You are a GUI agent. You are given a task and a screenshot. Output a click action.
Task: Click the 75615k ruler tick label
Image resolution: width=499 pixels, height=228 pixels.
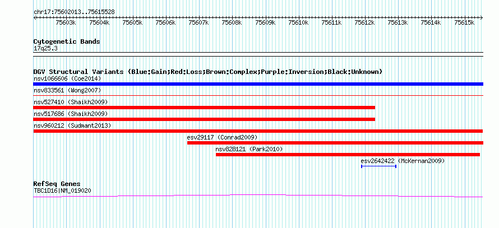pyautogui.click(x=464, y=22)
